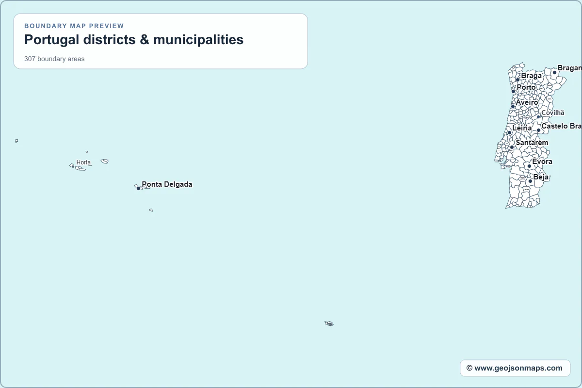Viewport: 582px width, 388px height.
Task: Select the Horta label
Action: pyautogui.click(x=83, y=162)
